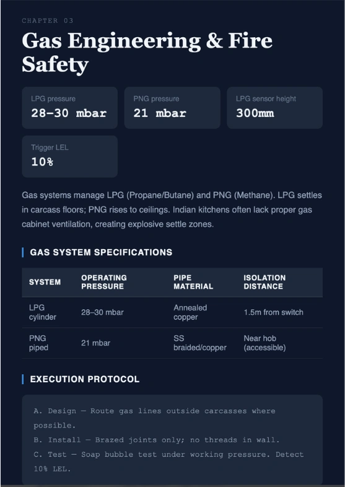Select the PNG pressure 21 mbar card
345x487 pixels.
(172, 107)
